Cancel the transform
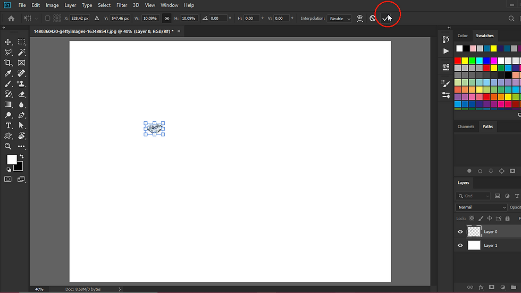This screenshot has width=521, height=293. [373, 19]
